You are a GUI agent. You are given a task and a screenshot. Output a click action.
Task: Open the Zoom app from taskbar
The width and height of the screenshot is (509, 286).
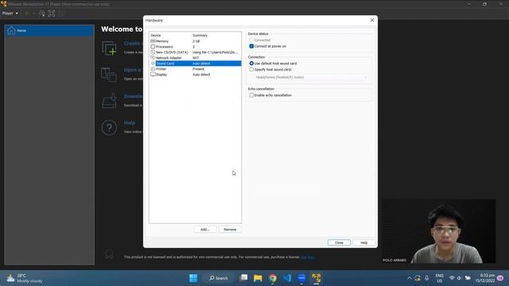301,278
